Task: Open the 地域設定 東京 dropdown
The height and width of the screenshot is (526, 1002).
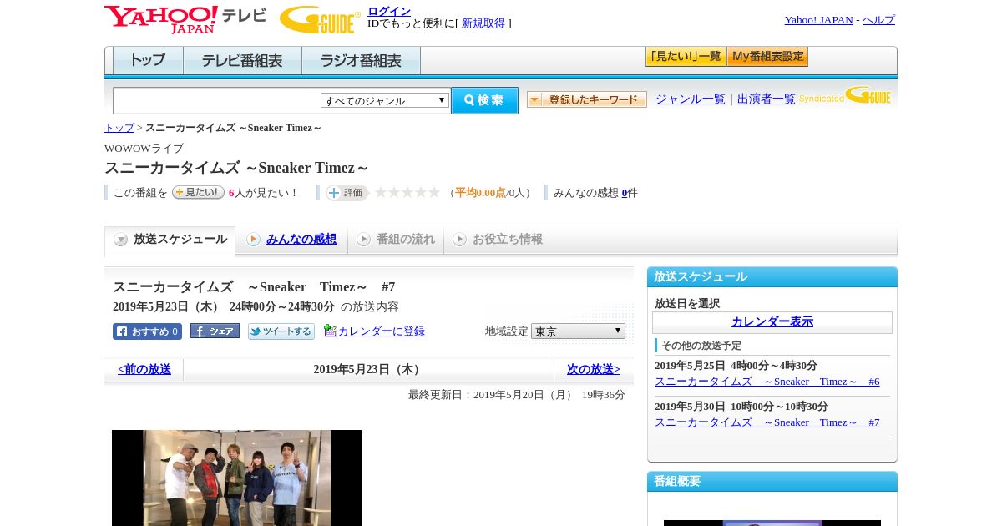Action: tap(578, 331)
